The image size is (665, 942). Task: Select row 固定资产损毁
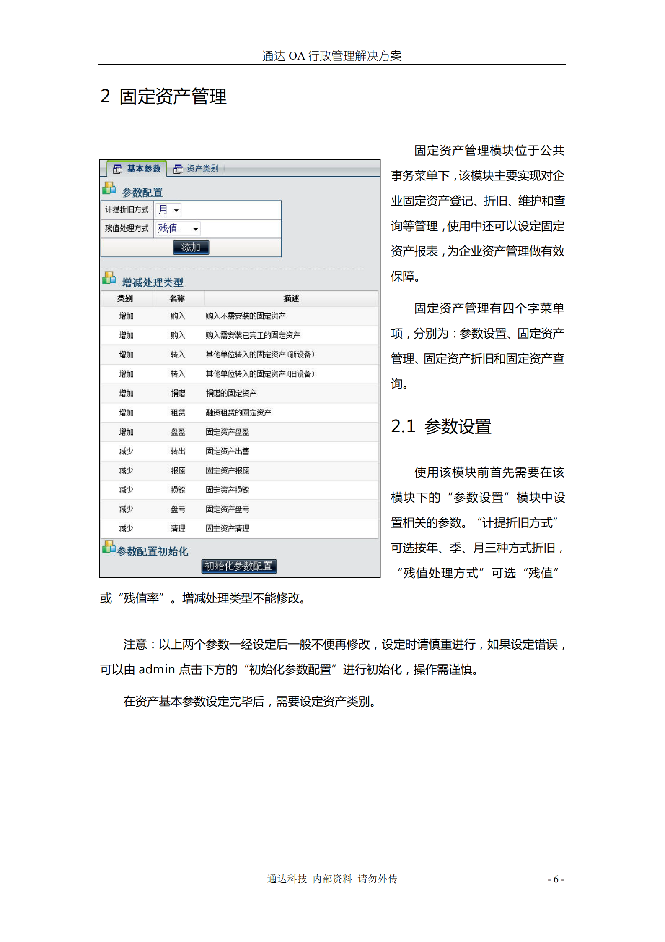click(x=239, y=490)
